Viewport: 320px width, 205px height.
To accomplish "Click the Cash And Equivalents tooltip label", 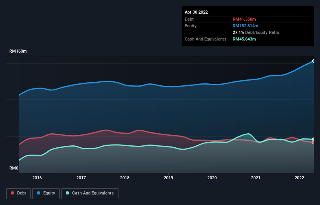I will coord(205,39).
